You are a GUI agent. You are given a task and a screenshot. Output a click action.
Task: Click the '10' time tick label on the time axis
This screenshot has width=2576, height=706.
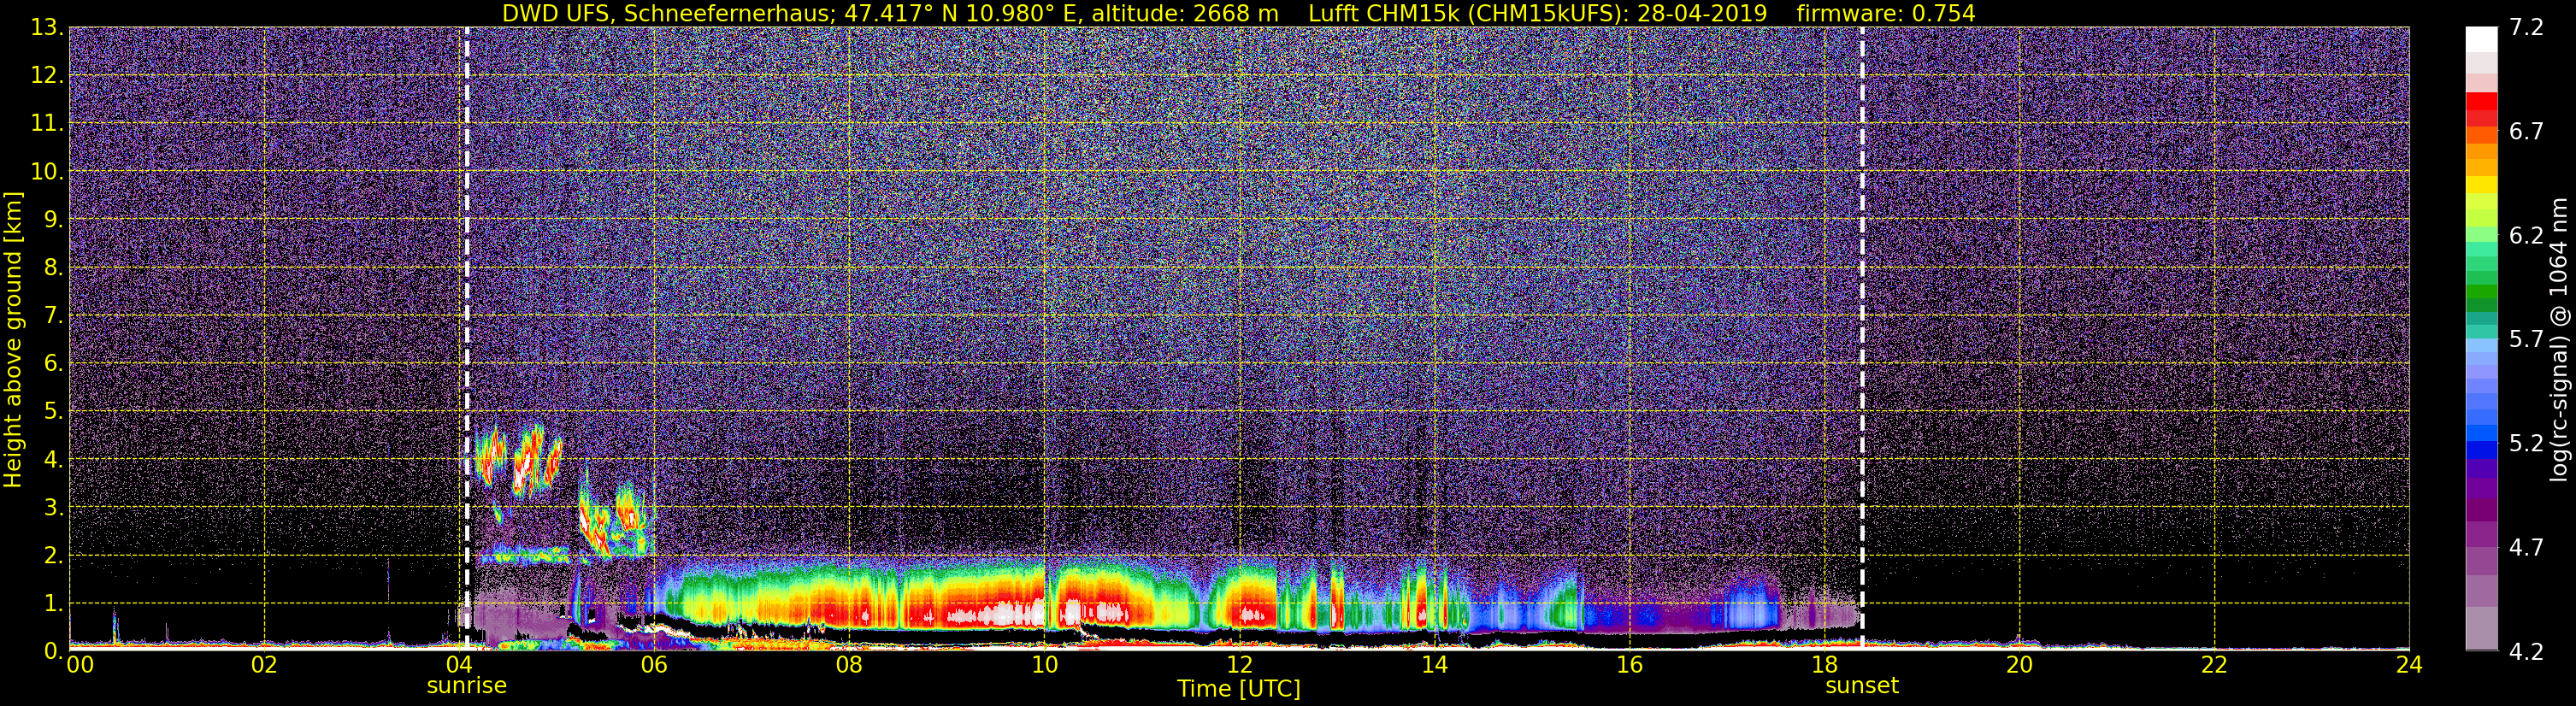click(x=1044, y=666)
